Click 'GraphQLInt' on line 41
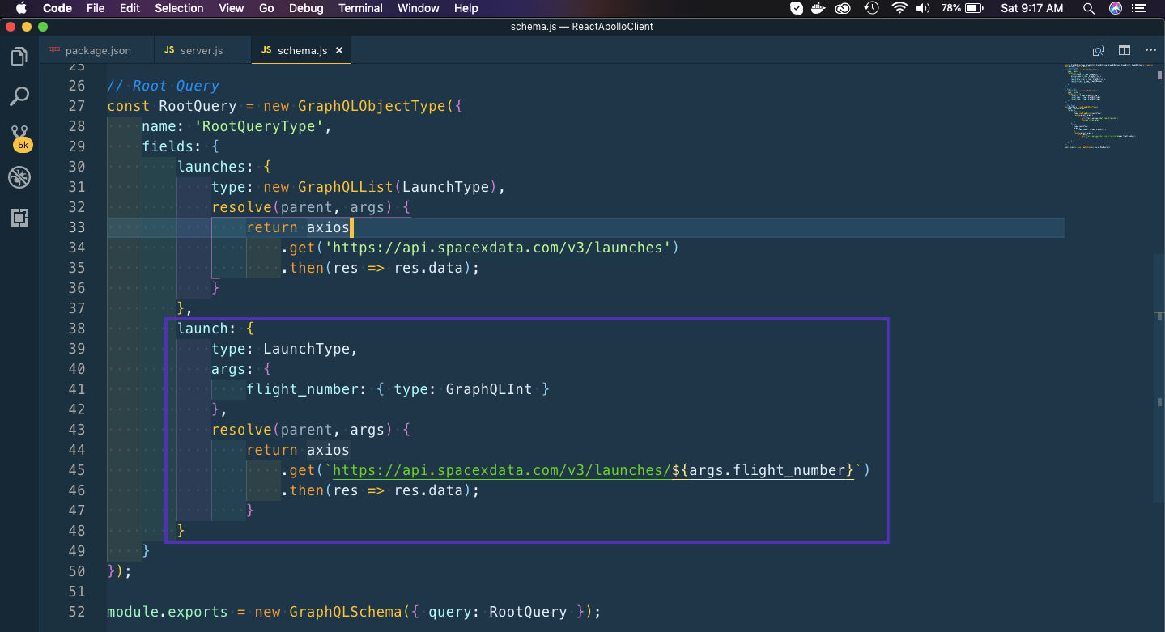This screenshot has width=1165, height=632. click(489, 389)
